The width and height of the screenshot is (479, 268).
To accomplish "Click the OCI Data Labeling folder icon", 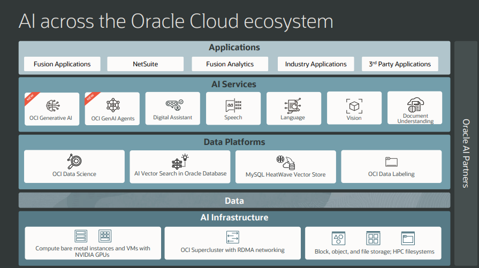I will pos(391,162).
